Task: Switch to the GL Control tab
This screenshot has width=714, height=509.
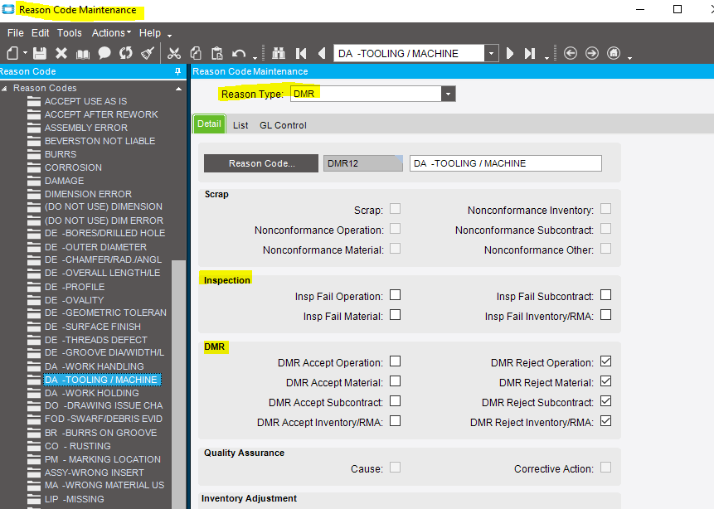Action: click(x=283, y=125)
